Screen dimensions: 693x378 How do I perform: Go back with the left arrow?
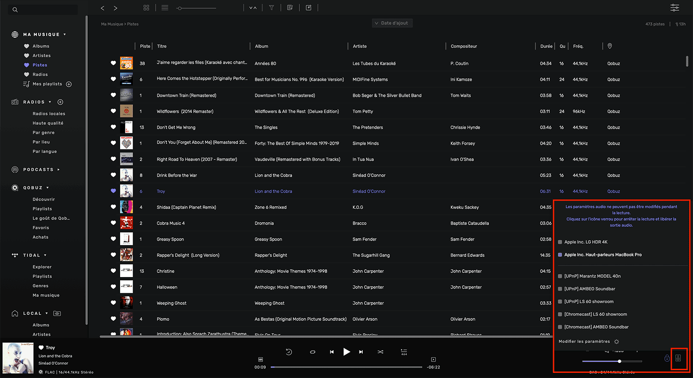point(103,8)
